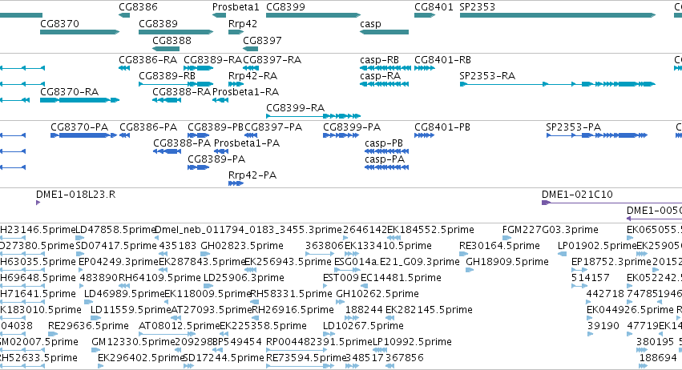Select EST LD11559.5prime label
The height and width of the screenshot is (370, 682).
coord(131,310)
